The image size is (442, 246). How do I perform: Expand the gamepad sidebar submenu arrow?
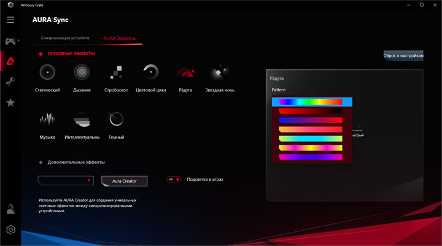18,40
